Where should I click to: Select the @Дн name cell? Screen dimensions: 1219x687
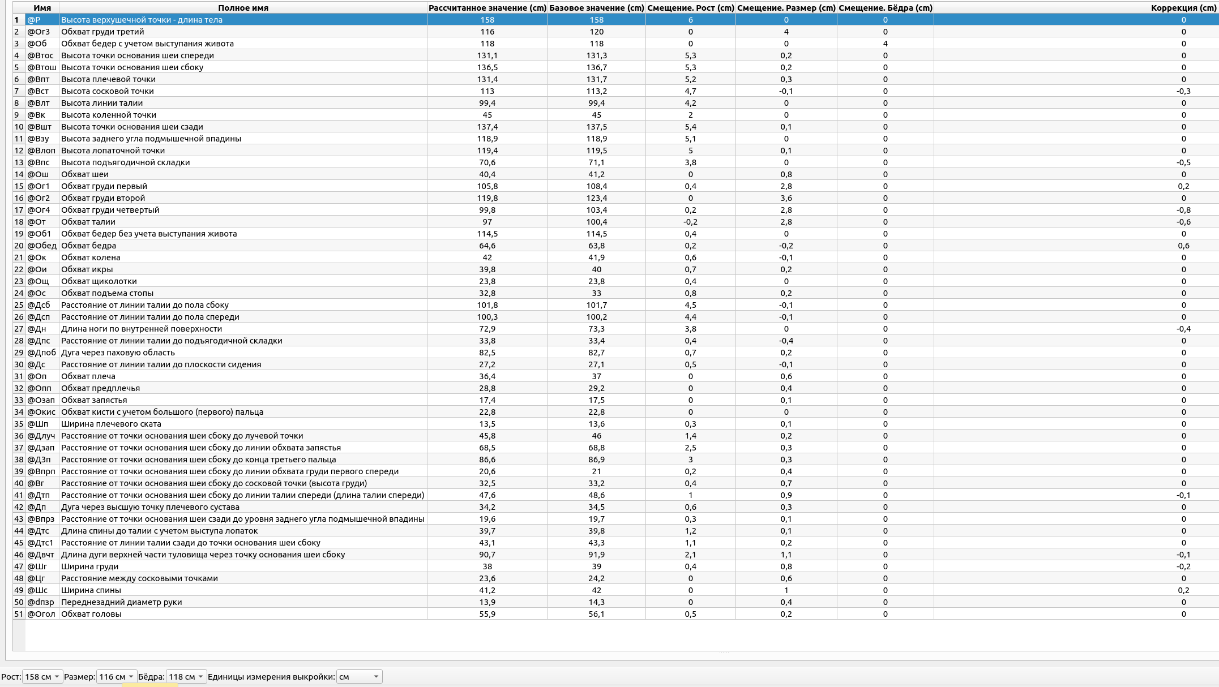click(x=42, y=329)
